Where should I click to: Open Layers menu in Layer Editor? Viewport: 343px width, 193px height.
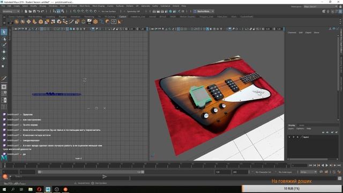[x=291, y=129]
